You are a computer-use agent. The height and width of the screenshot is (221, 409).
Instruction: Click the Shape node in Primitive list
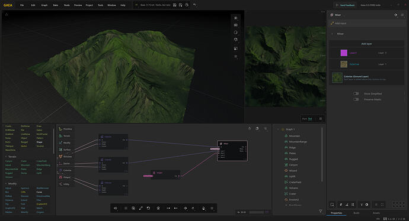pos(39,142)
